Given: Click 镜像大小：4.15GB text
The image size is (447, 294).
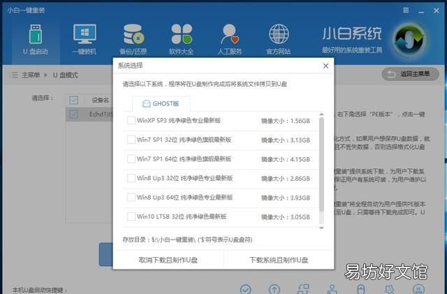Looking at the screenshot, I should tap(286, 159).
